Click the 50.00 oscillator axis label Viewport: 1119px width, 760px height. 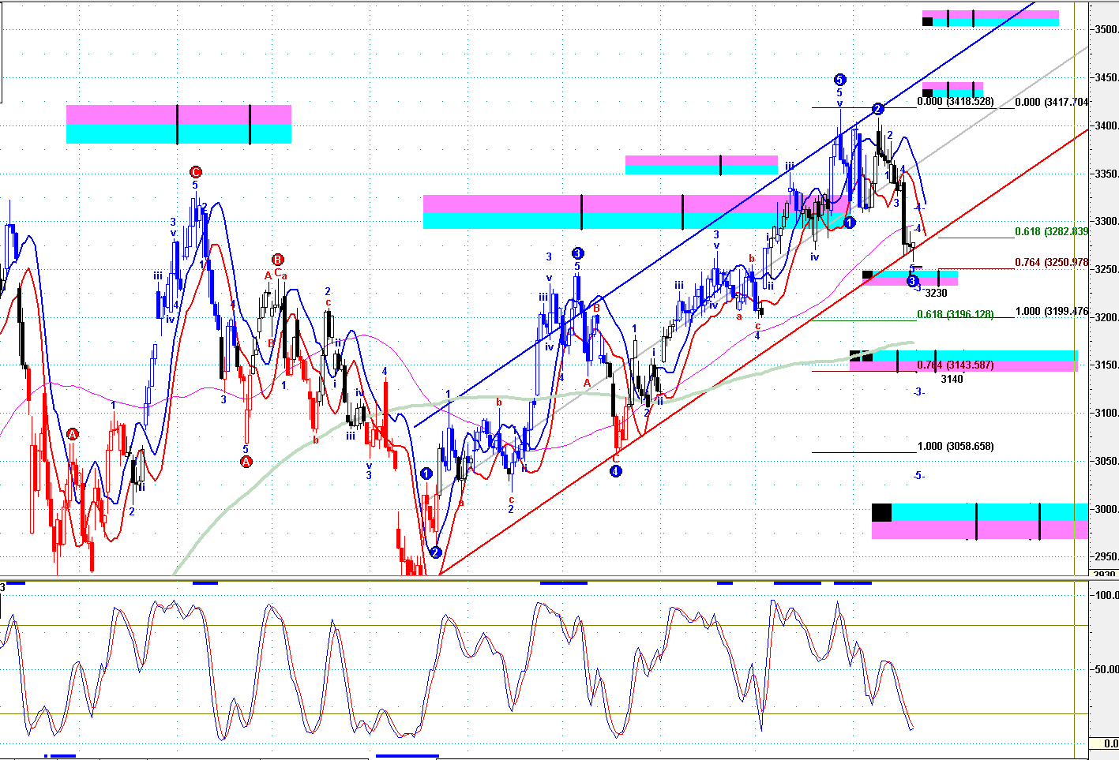[1107, 669]
